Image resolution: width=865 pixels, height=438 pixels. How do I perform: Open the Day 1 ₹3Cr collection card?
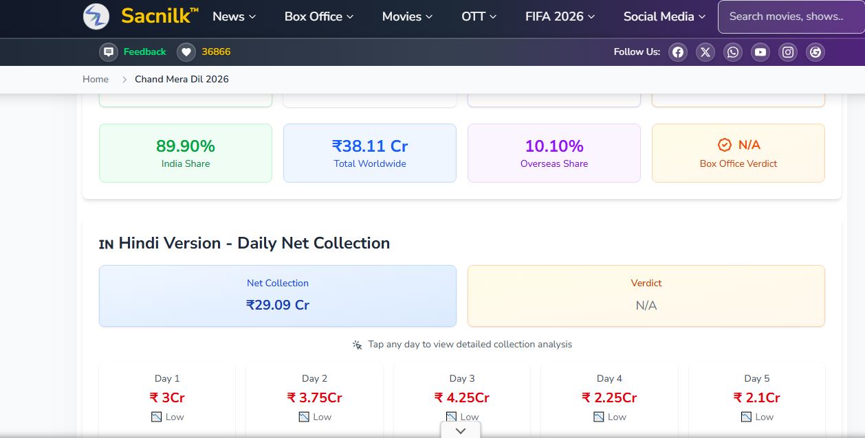[167, 401]
